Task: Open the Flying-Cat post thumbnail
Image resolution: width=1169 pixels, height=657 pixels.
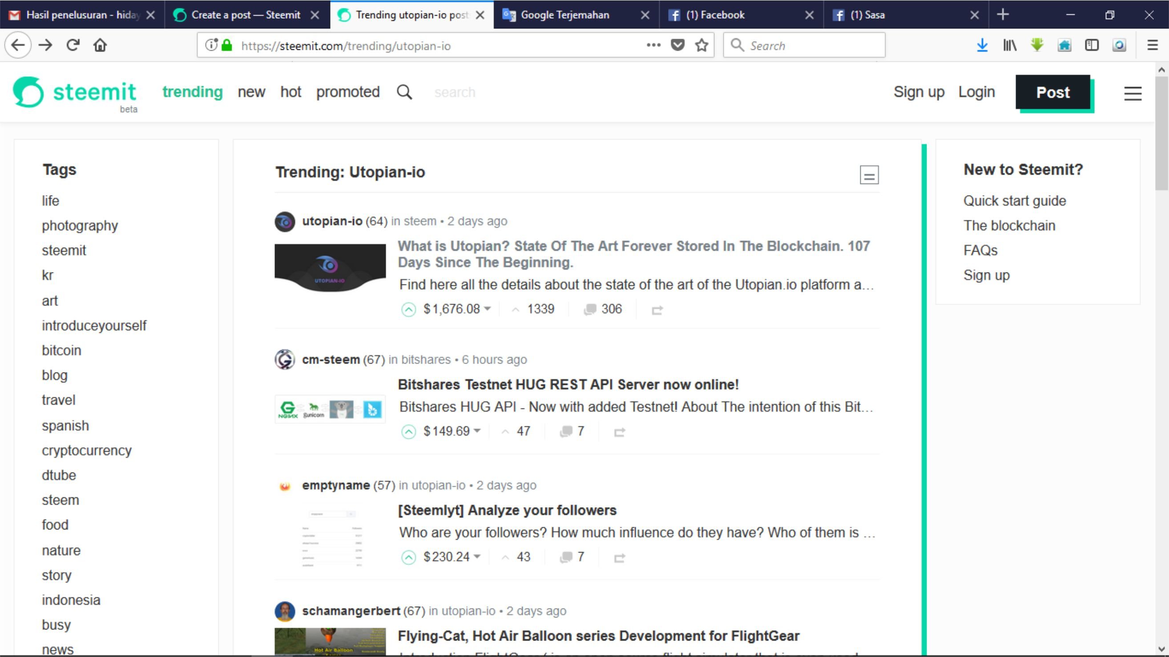Action: tap(330, 641)
